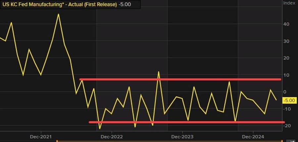Image resolution: width=298 pixels, height=142 pixels.
Task: Click the 20 label on the y-axis
Action: (286, 58)
